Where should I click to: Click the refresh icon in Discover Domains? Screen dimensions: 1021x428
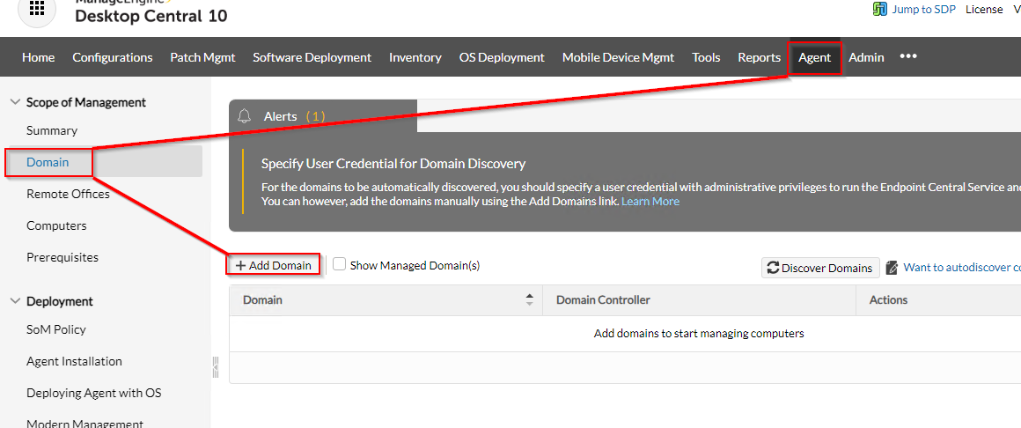pos(773,268)
